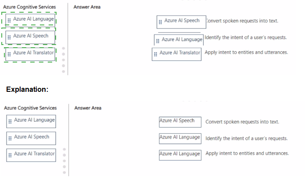Click the grip icon on green-dashed Azure AI Language item

coord(9,21)
